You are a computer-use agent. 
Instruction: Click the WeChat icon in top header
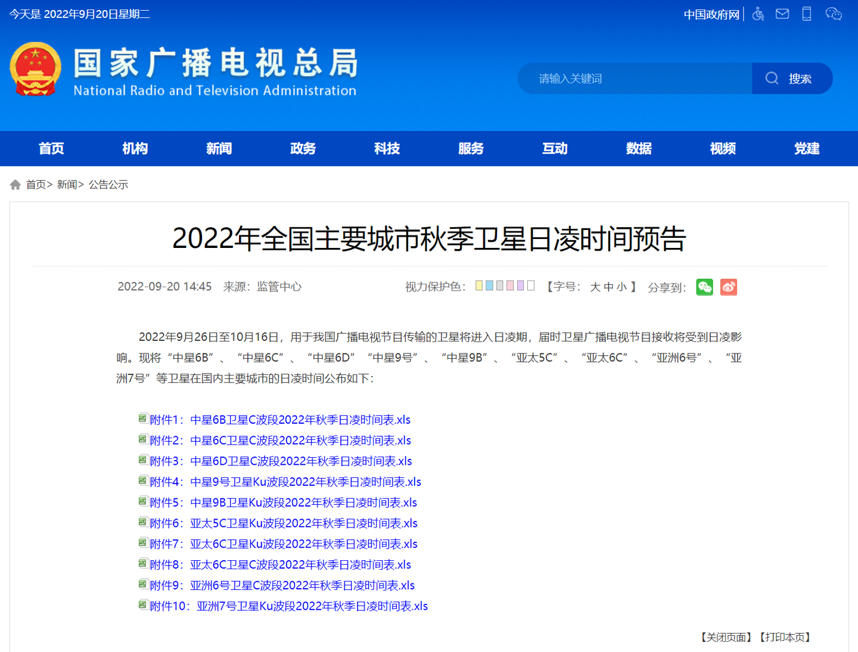tap(834, 14)
